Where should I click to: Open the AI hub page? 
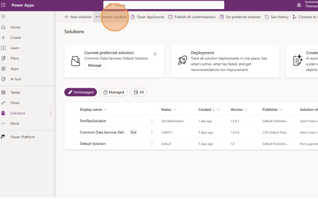point(16,79)
